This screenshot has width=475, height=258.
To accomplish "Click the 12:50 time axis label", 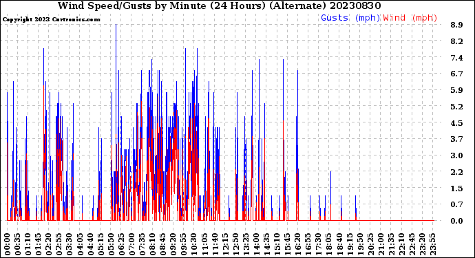I will click(235, 244).
